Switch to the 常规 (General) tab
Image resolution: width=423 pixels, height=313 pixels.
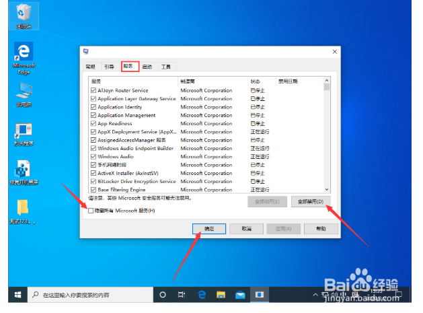tap(90, 67)
